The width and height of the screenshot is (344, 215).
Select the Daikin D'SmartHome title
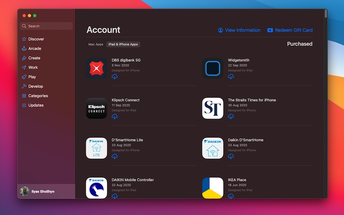click(x=246, y=139)
